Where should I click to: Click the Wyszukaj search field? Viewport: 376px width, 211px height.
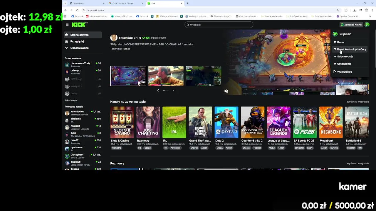click(219, 25)
